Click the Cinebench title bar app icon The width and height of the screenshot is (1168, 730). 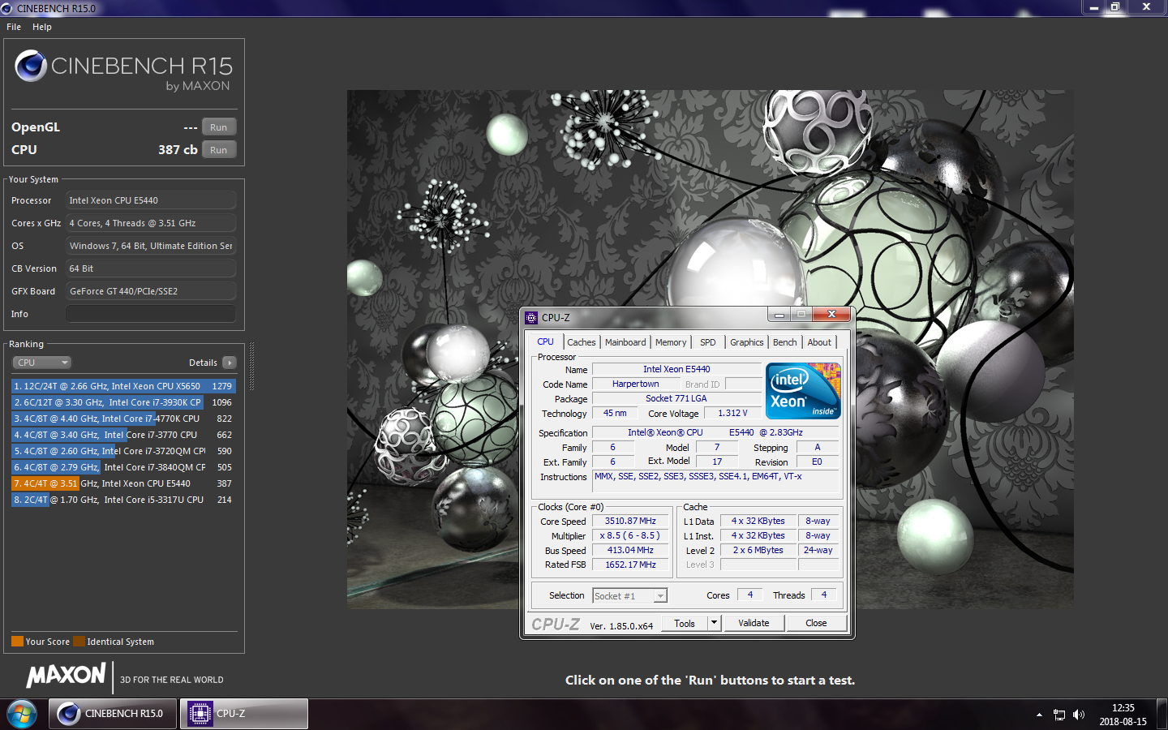[6, 8]
